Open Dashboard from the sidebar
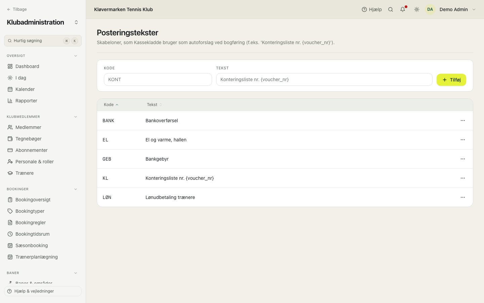The width and height of the screenshot is (484, 303). (x=43, y=66)
